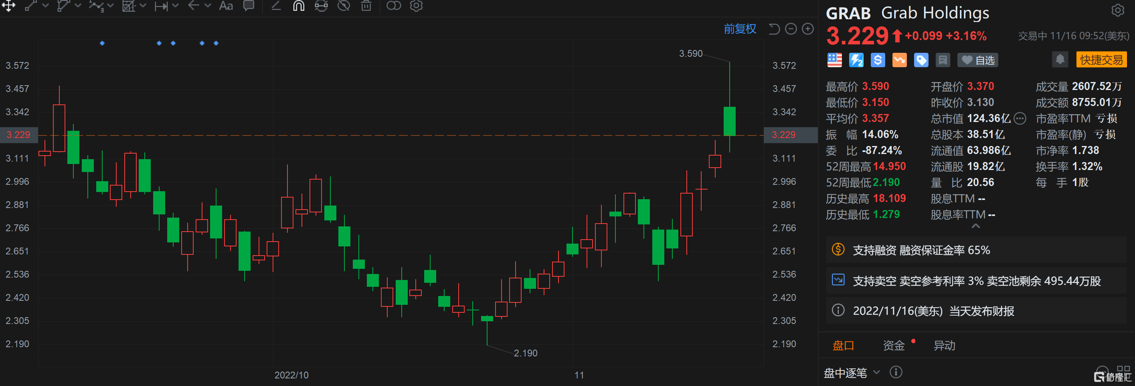The image size is (1135, 386).
Task: Select the wave pattern drawing tool
Action: [x=96, y=5]
